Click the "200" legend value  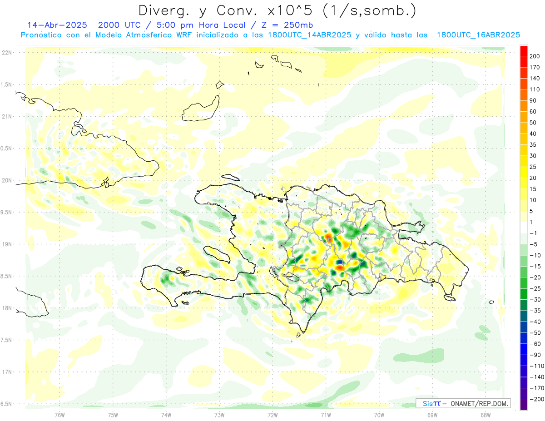tap(535, 56)
